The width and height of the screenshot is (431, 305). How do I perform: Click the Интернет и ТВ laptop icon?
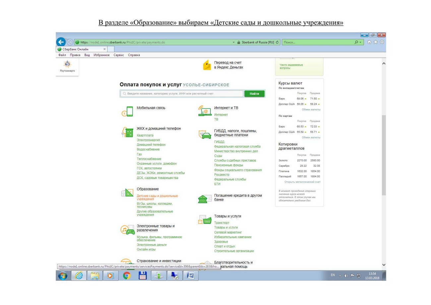click(205, 111)
